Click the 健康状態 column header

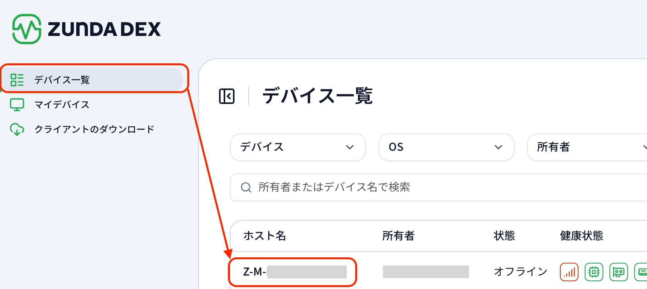pyautogui.click(x=581, y=236)
